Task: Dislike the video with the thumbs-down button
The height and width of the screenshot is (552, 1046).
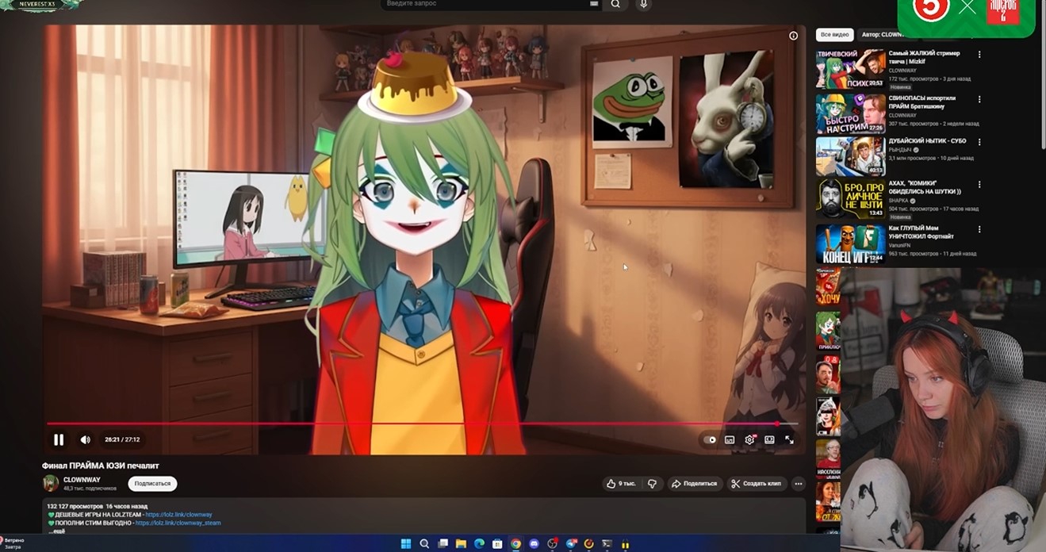Action: pyautogui.click(x=652, y=484)
